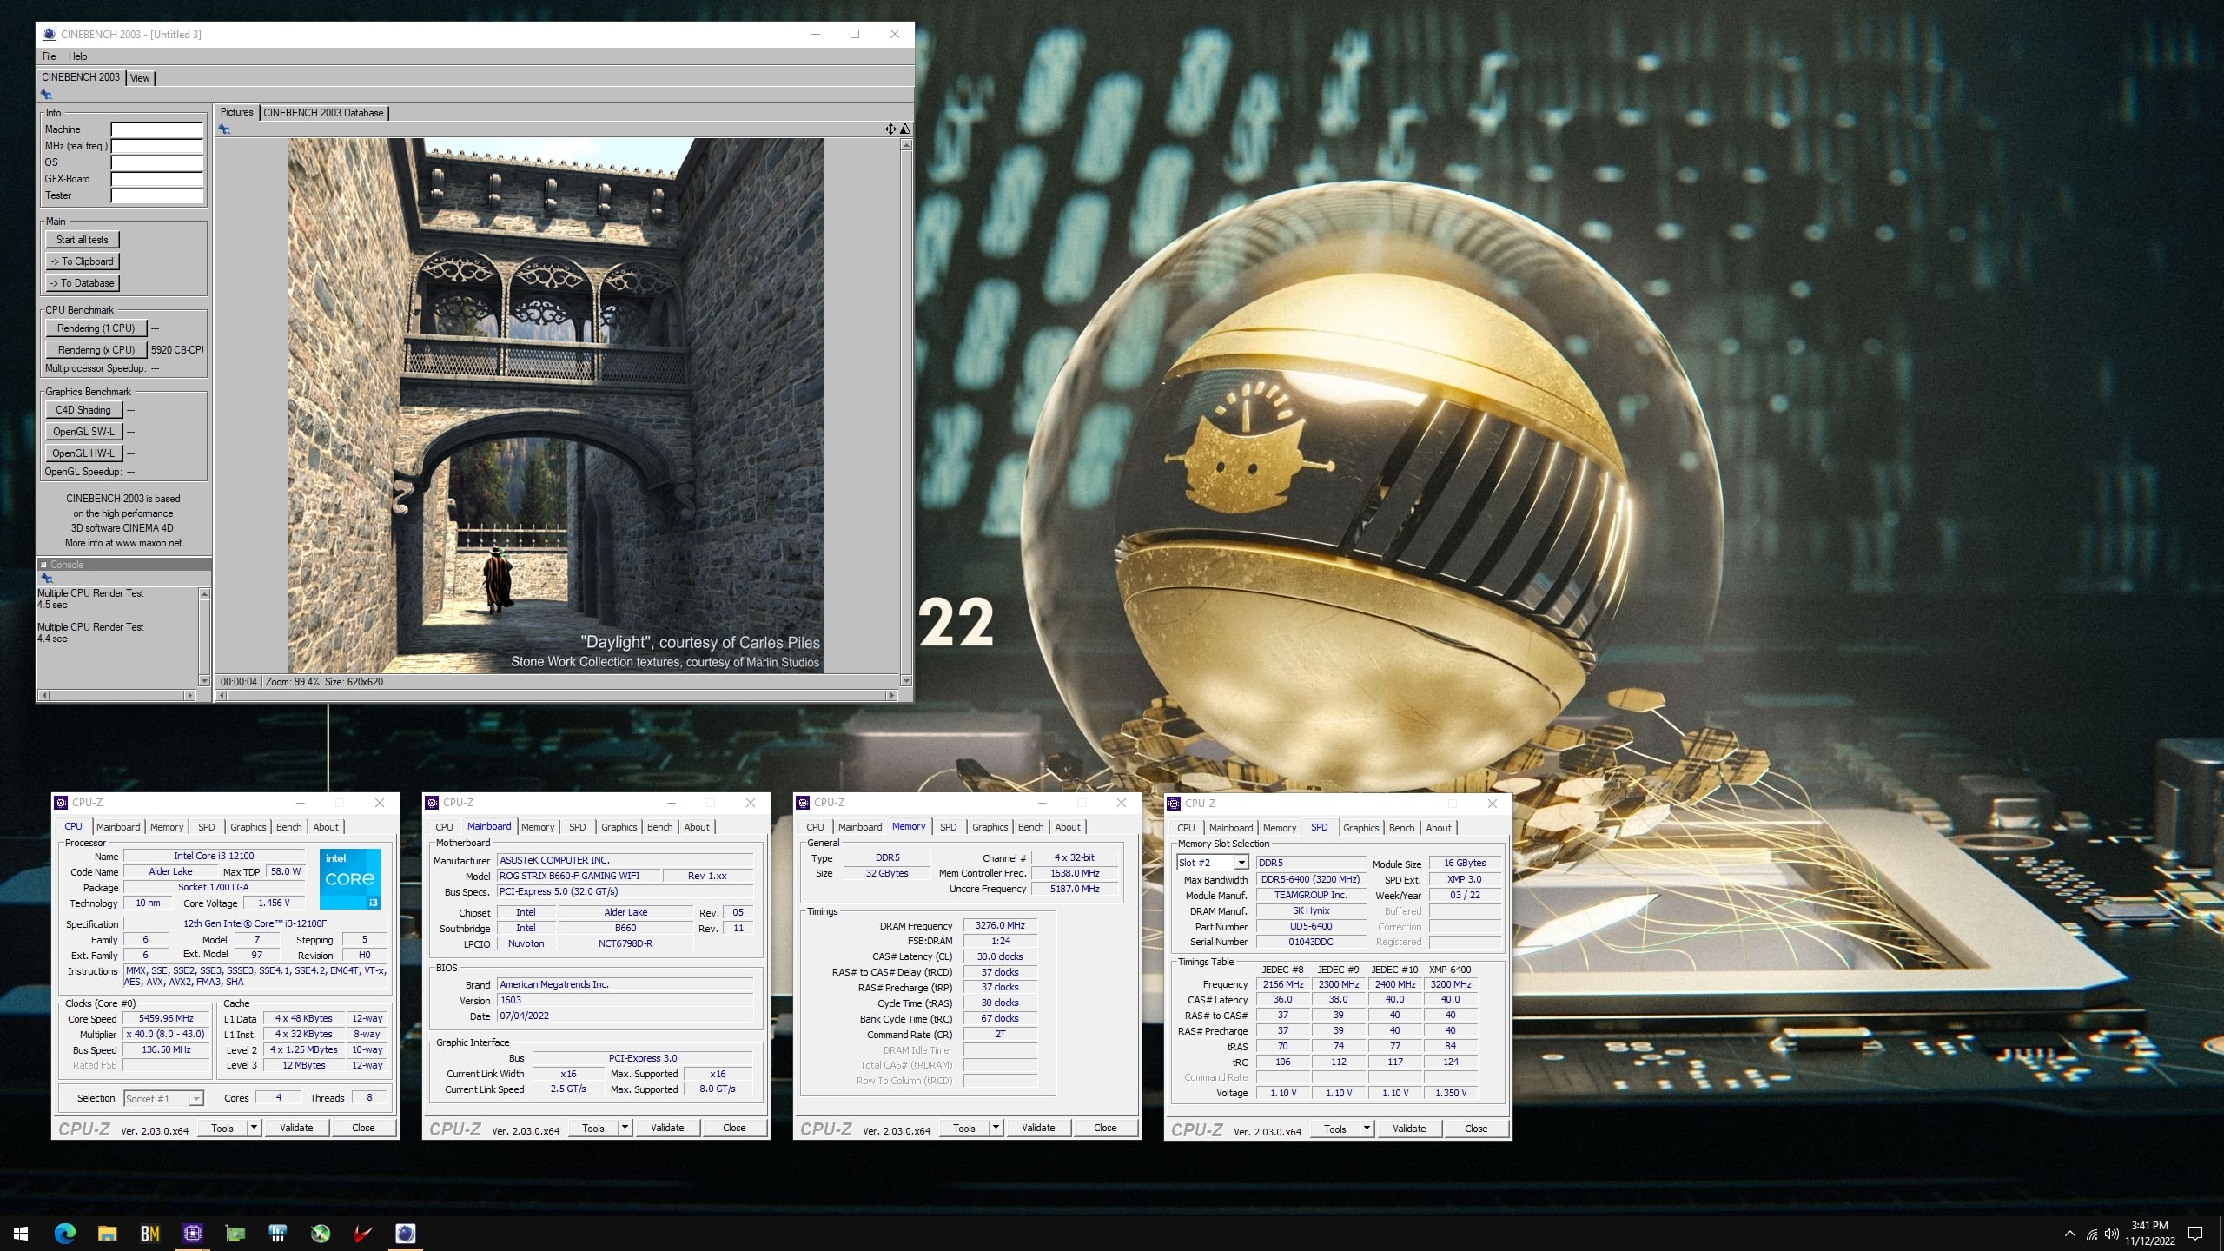Click the green round taskbar icon

pos(321,1233)
